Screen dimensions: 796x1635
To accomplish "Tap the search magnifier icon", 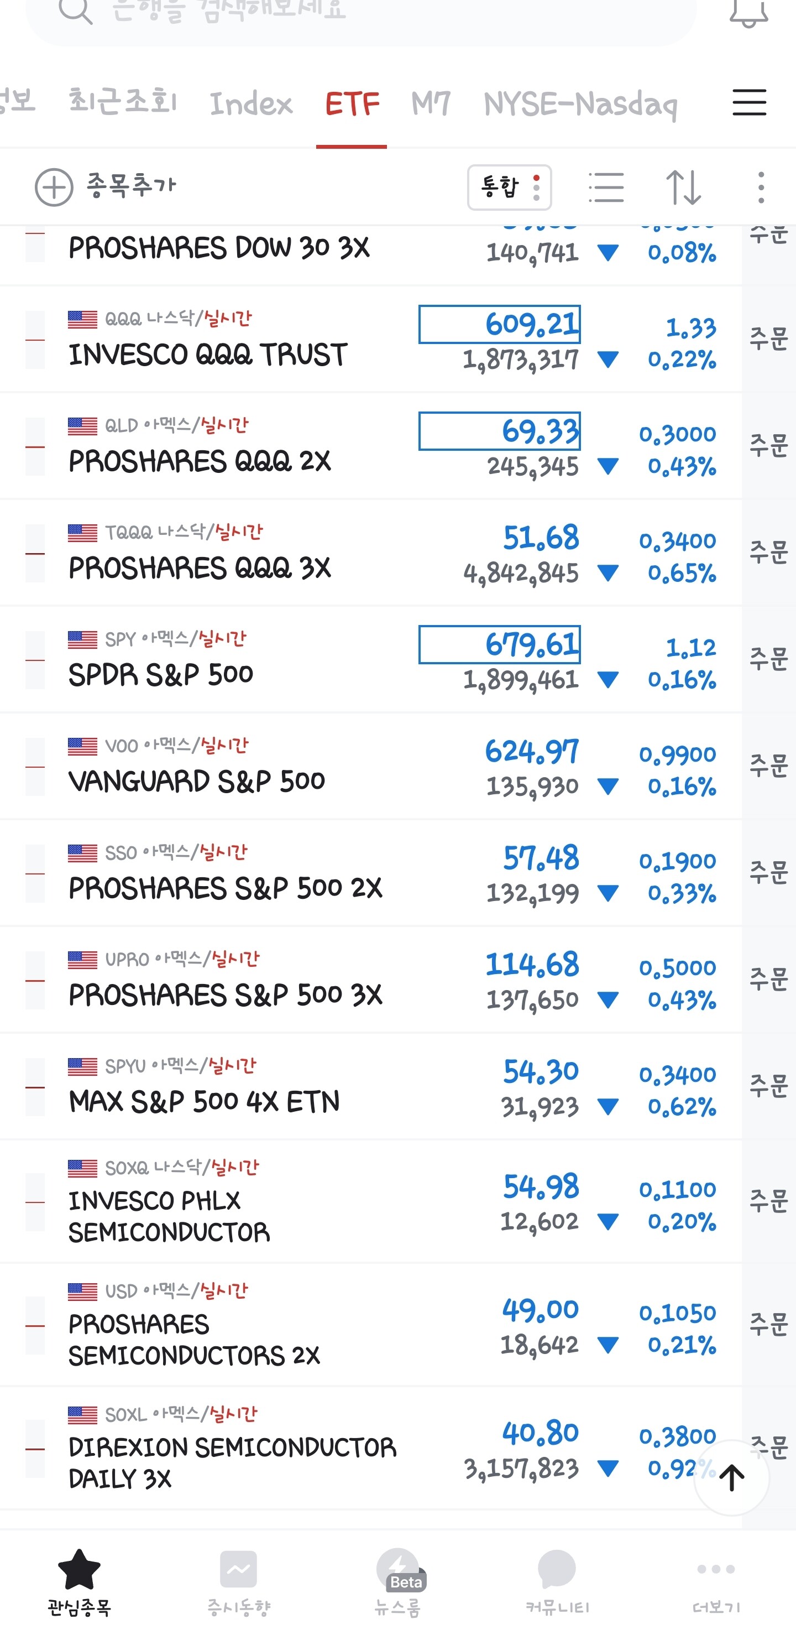I will [x=76, y=12].
